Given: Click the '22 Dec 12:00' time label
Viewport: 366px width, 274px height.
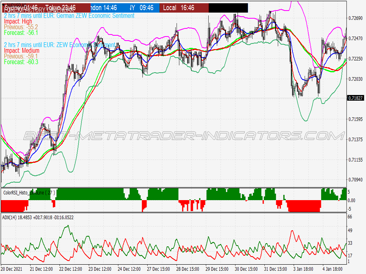Looking at the screenshot, I should coord(70,269).
